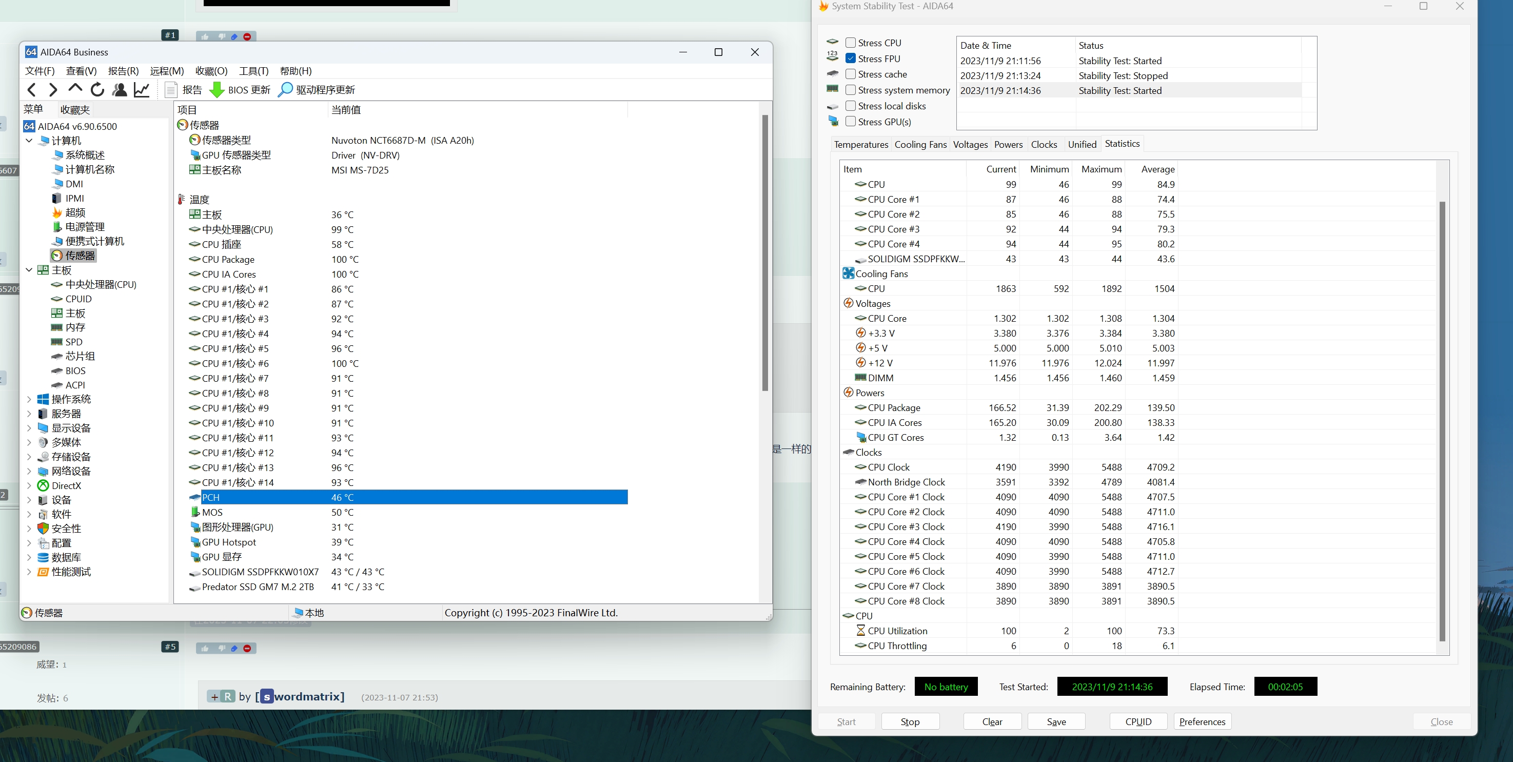Expand the 存储设备 tree node
The image size is (1513, 762).
(29, 457)
